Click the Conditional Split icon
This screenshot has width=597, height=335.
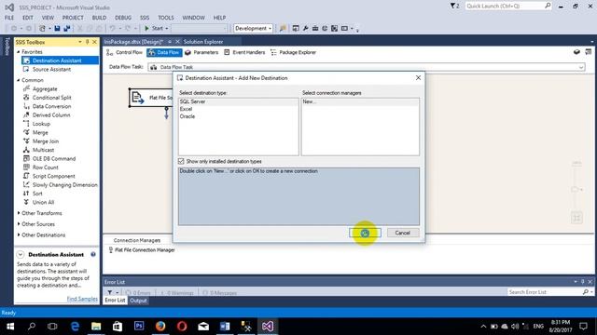tap(26, 98)
